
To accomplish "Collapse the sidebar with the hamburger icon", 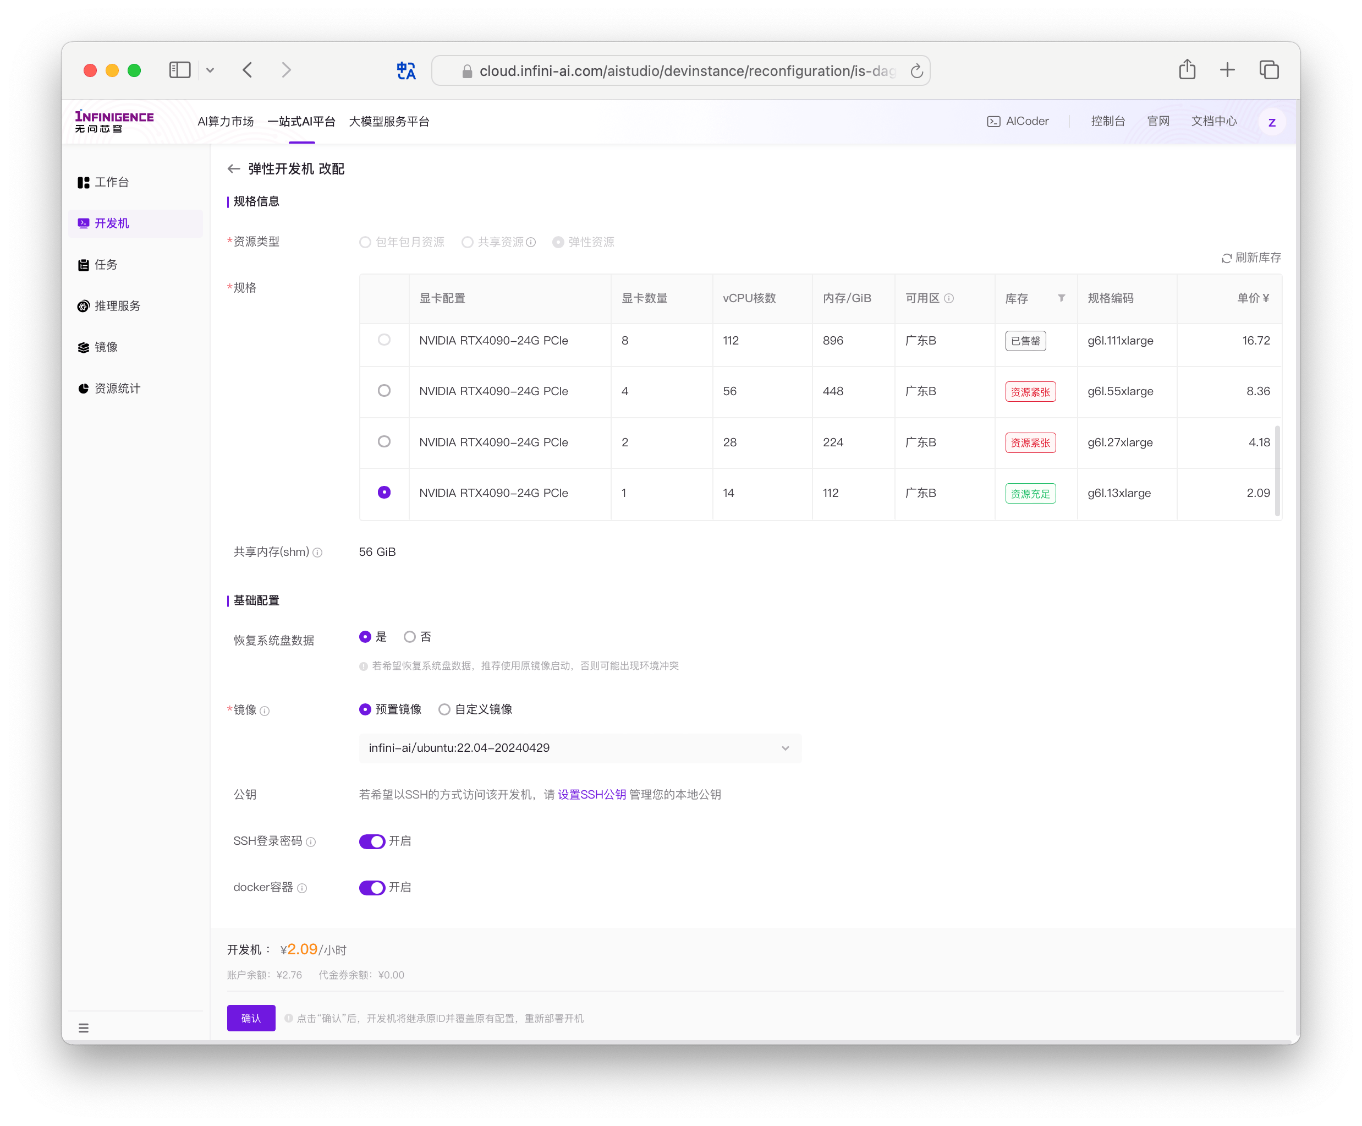I will [x=84, y=1027].
